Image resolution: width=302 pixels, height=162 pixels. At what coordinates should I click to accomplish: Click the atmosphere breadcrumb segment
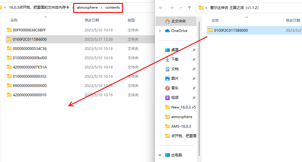87,7
